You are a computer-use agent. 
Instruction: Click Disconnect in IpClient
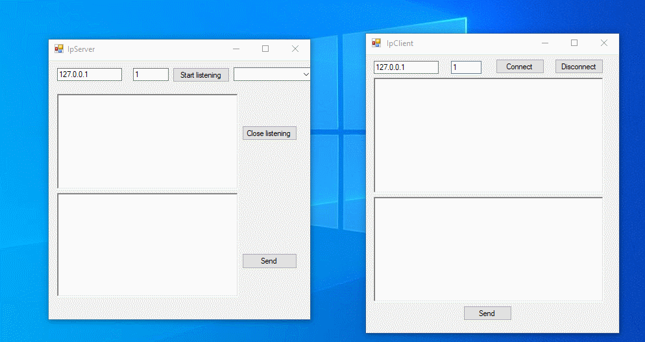click(x=579, y=67)
